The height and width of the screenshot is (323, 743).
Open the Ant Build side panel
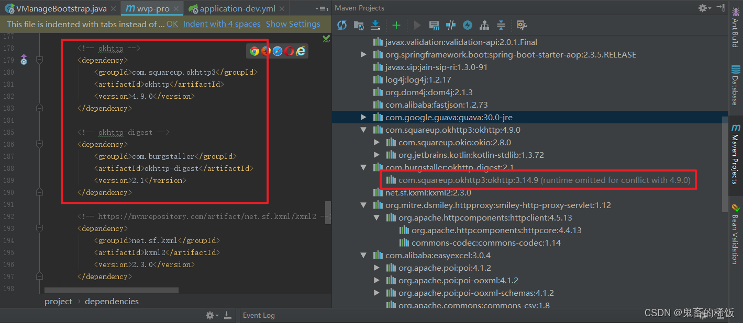(x=735, y=27)
